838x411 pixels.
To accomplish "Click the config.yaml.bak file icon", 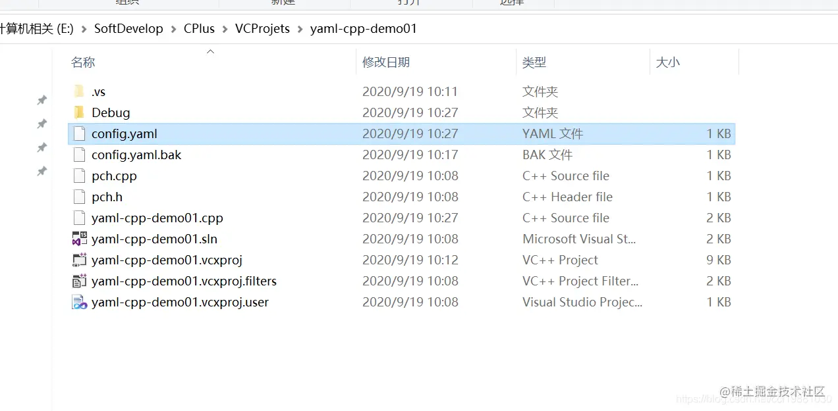I will pyautogui.click(x=79, y=155).
